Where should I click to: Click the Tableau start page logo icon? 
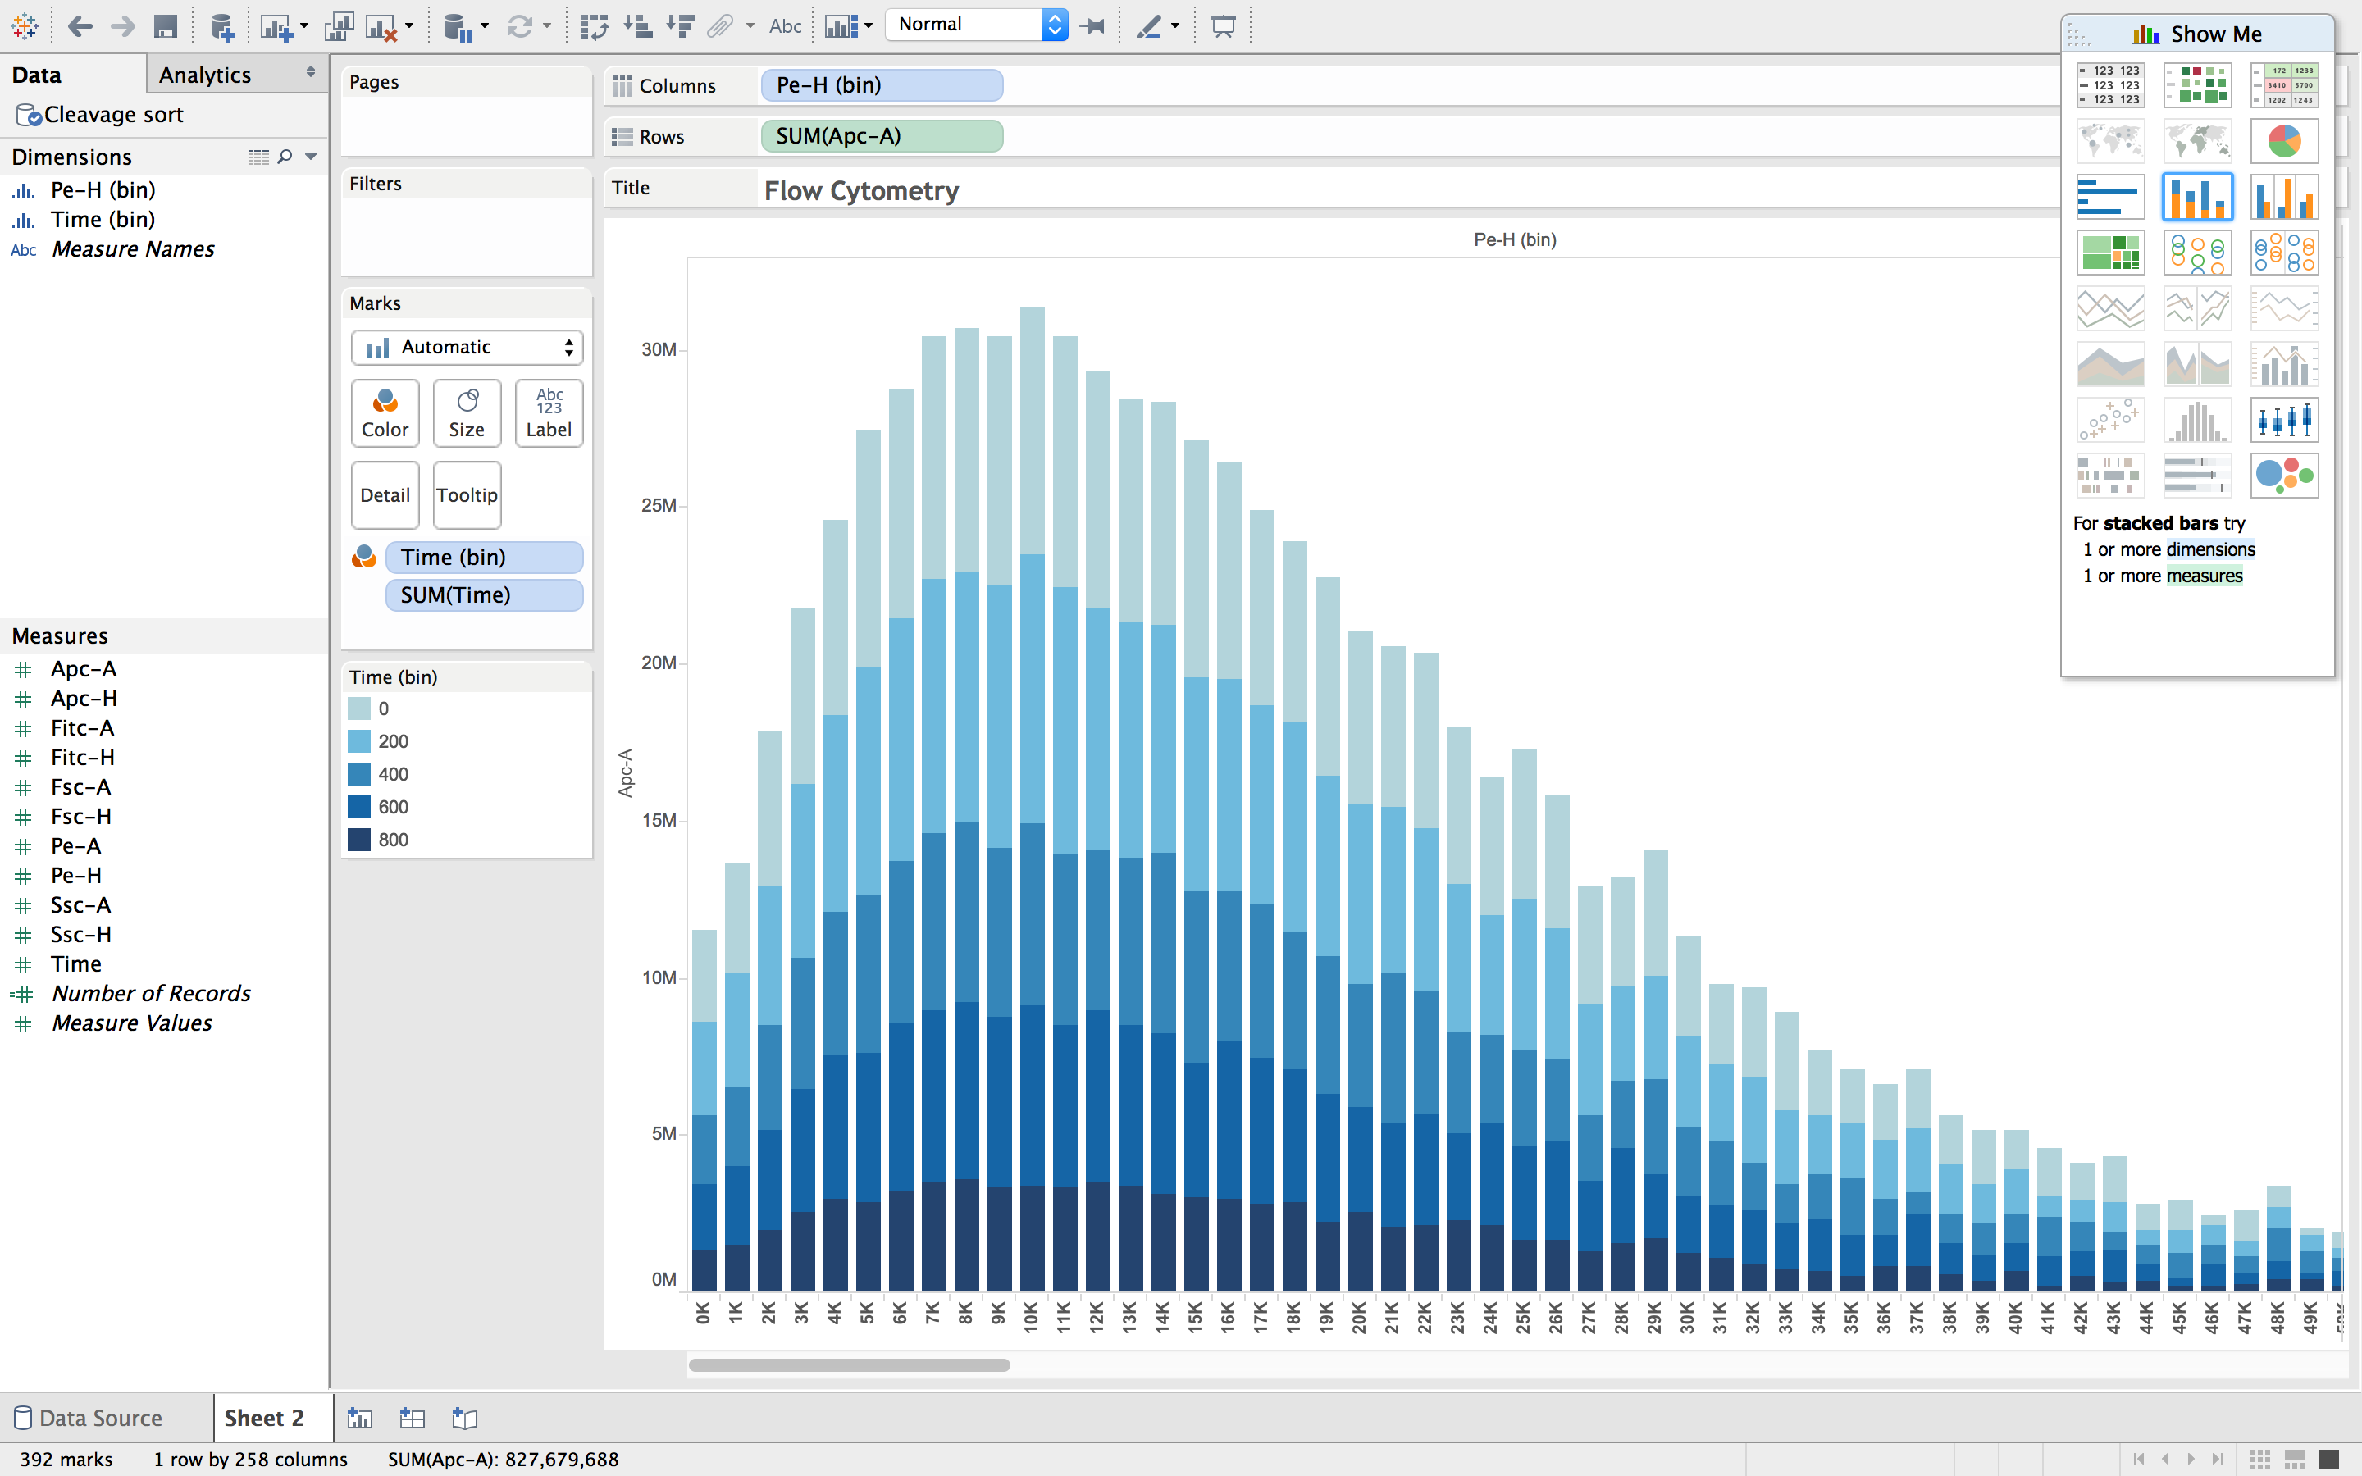[x=25, y=26]
